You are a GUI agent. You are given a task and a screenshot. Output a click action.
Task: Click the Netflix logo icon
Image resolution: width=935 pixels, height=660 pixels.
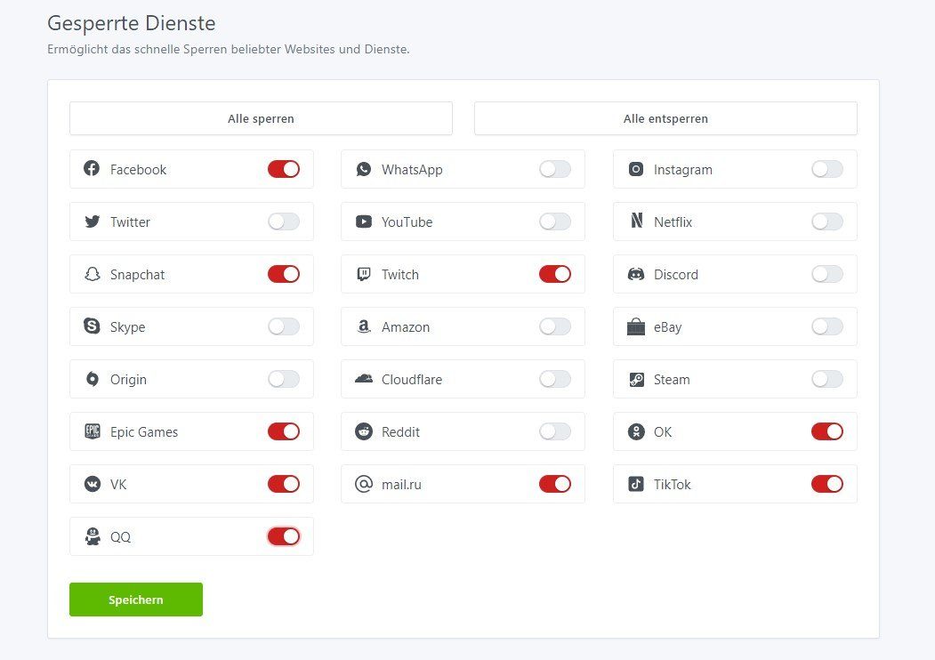[635, 221]
